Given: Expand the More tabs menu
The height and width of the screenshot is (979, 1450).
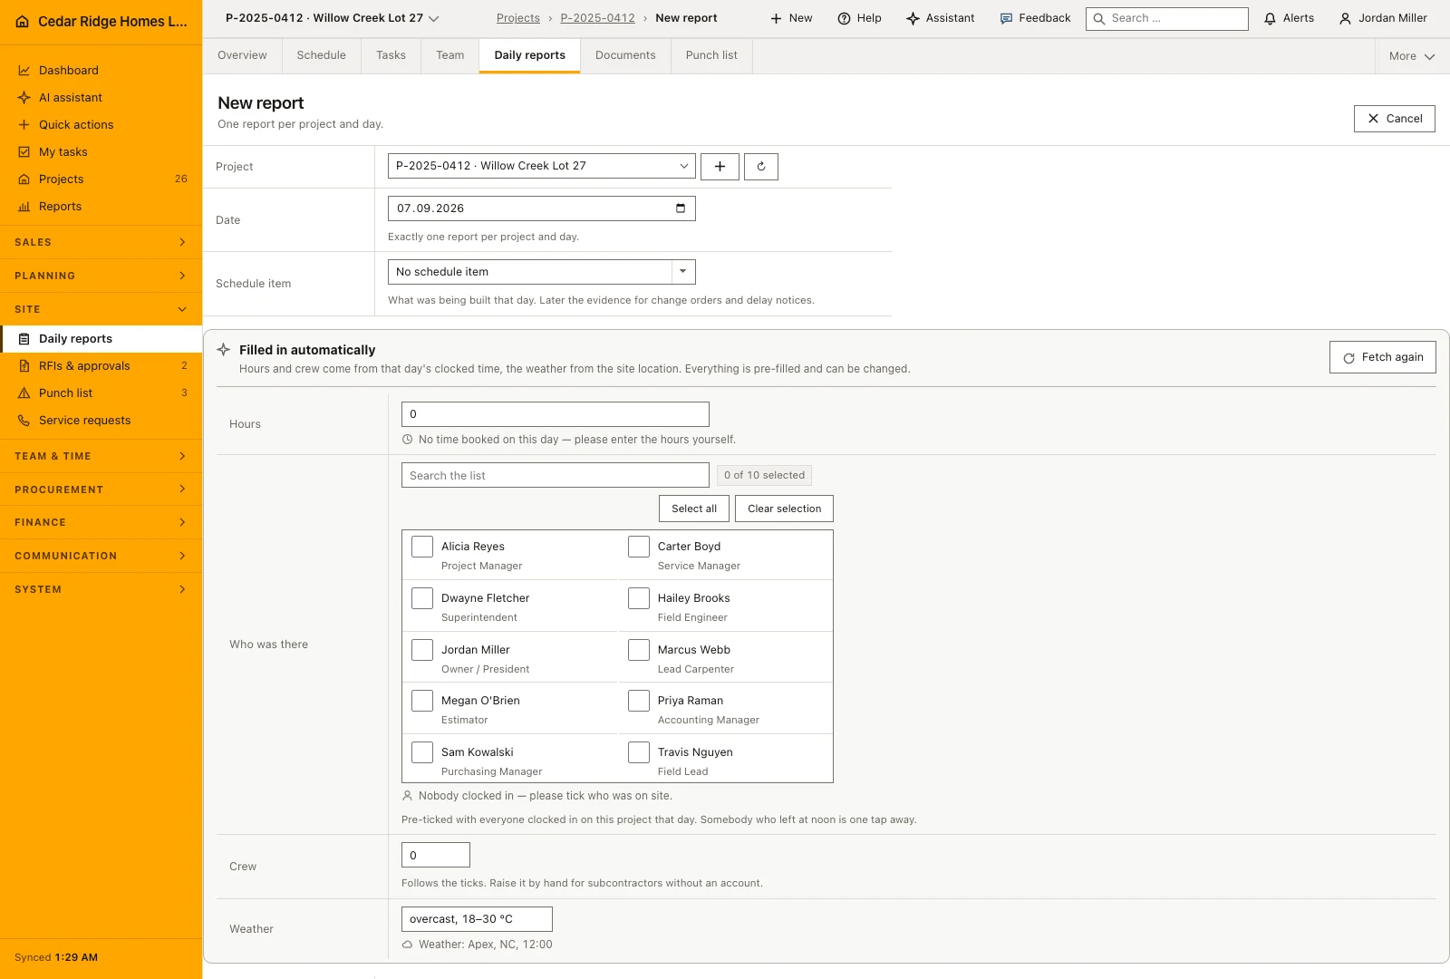Looking at the screenshot, I should coord(1412,56).
